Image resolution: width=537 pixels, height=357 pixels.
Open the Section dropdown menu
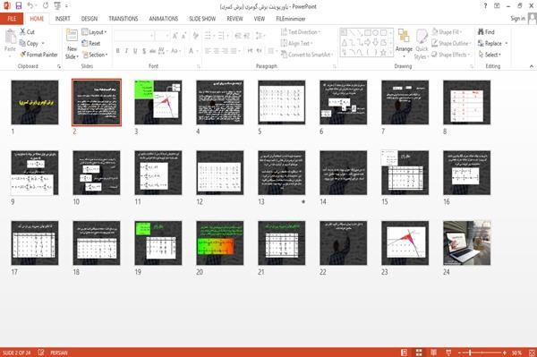point(95,55)
